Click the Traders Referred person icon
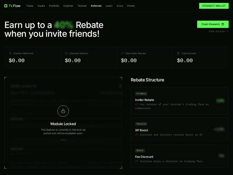 [x=10, y=53]
